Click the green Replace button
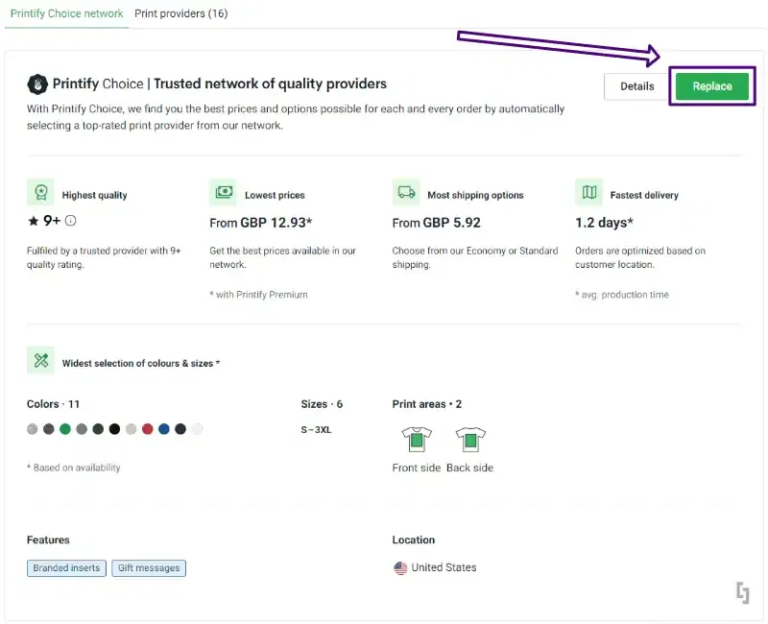This screenshot has height=624, width=768. point(711,86)
